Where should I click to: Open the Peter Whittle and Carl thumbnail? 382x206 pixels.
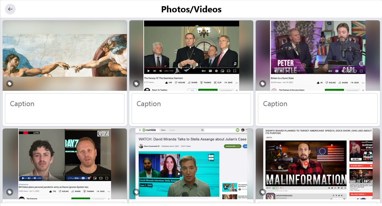[318, 56]
